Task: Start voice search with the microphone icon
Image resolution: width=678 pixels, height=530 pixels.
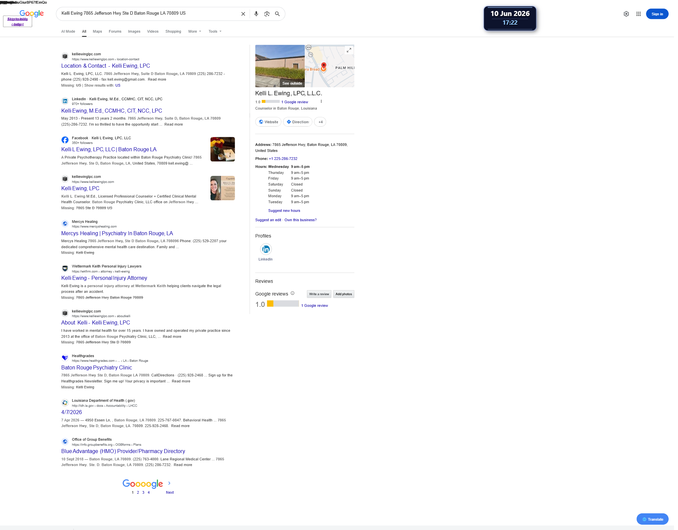Action: 256,14
